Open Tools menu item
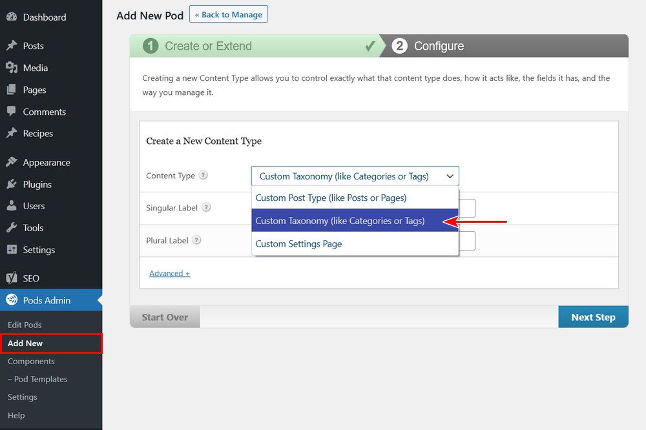Viewport: 646px width, 430px height. [x=51, y=228]
